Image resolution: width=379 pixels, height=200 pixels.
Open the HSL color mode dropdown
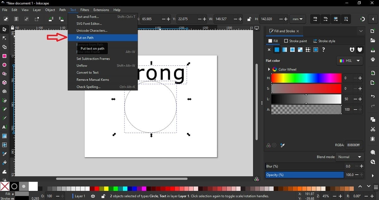coord(349,61)
